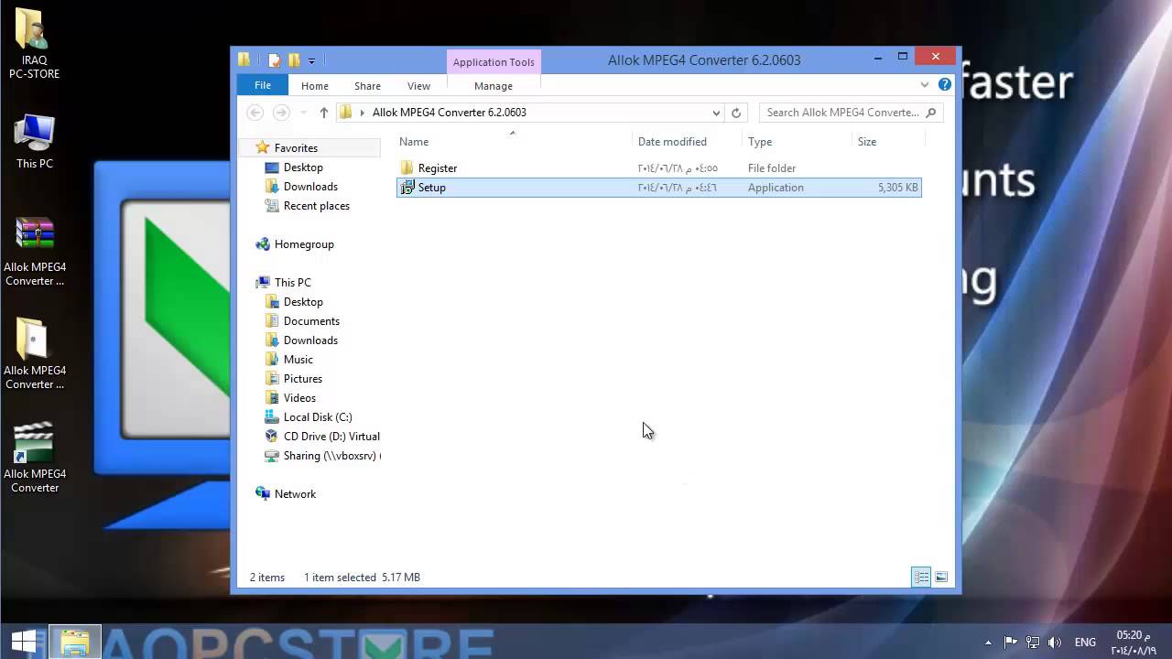The width and height of the screenshot is (1172, 659).
Task: Open CD Drive (D:) Virtual
Action: (331, 437)
